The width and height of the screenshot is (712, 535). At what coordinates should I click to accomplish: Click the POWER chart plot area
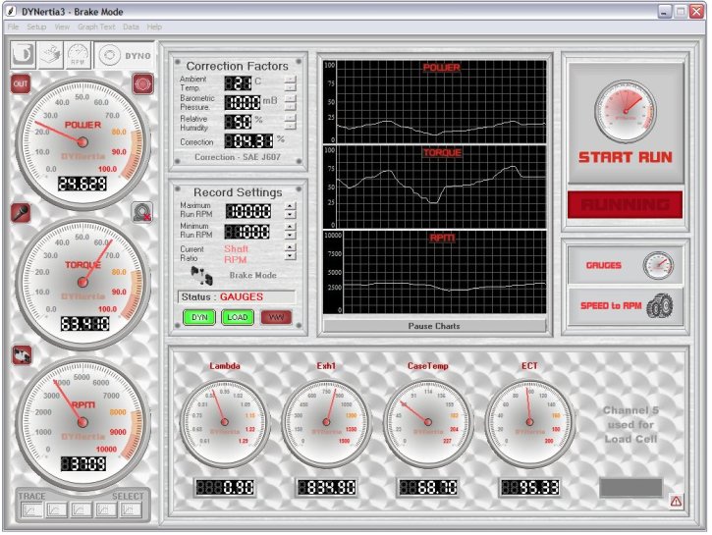441,102
